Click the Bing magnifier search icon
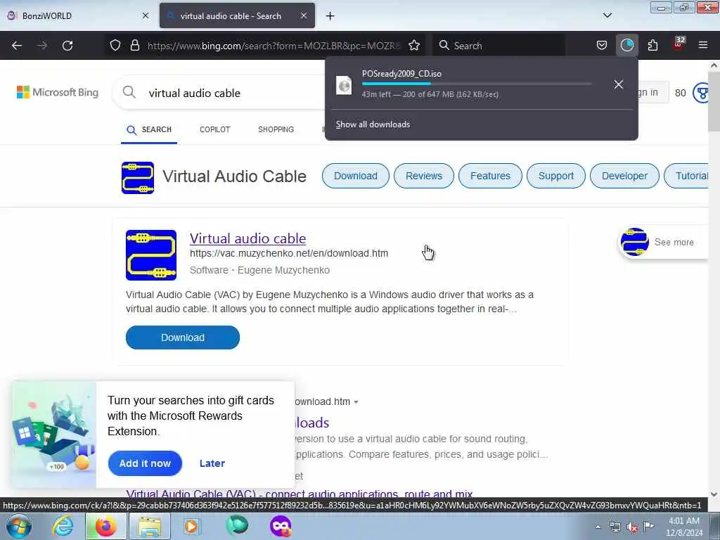The height and width of the screenshot is (540, 720). (x=129, y=92)
